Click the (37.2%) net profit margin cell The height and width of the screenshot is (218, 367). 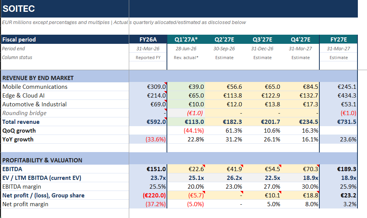[x=148, y=204]
